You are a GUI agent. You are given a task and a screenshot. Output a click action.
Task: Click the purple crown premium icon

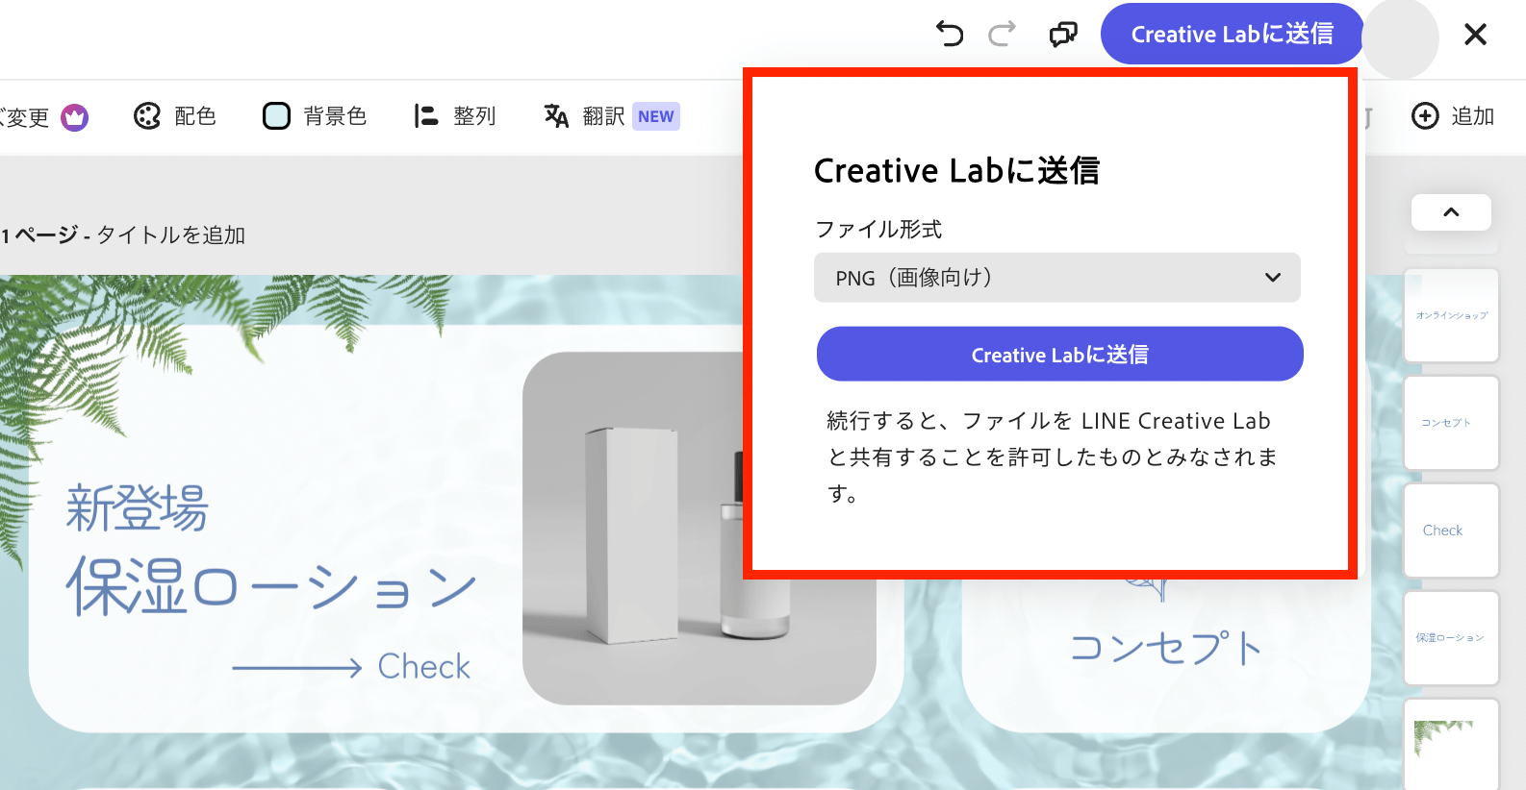pos(75,117)
